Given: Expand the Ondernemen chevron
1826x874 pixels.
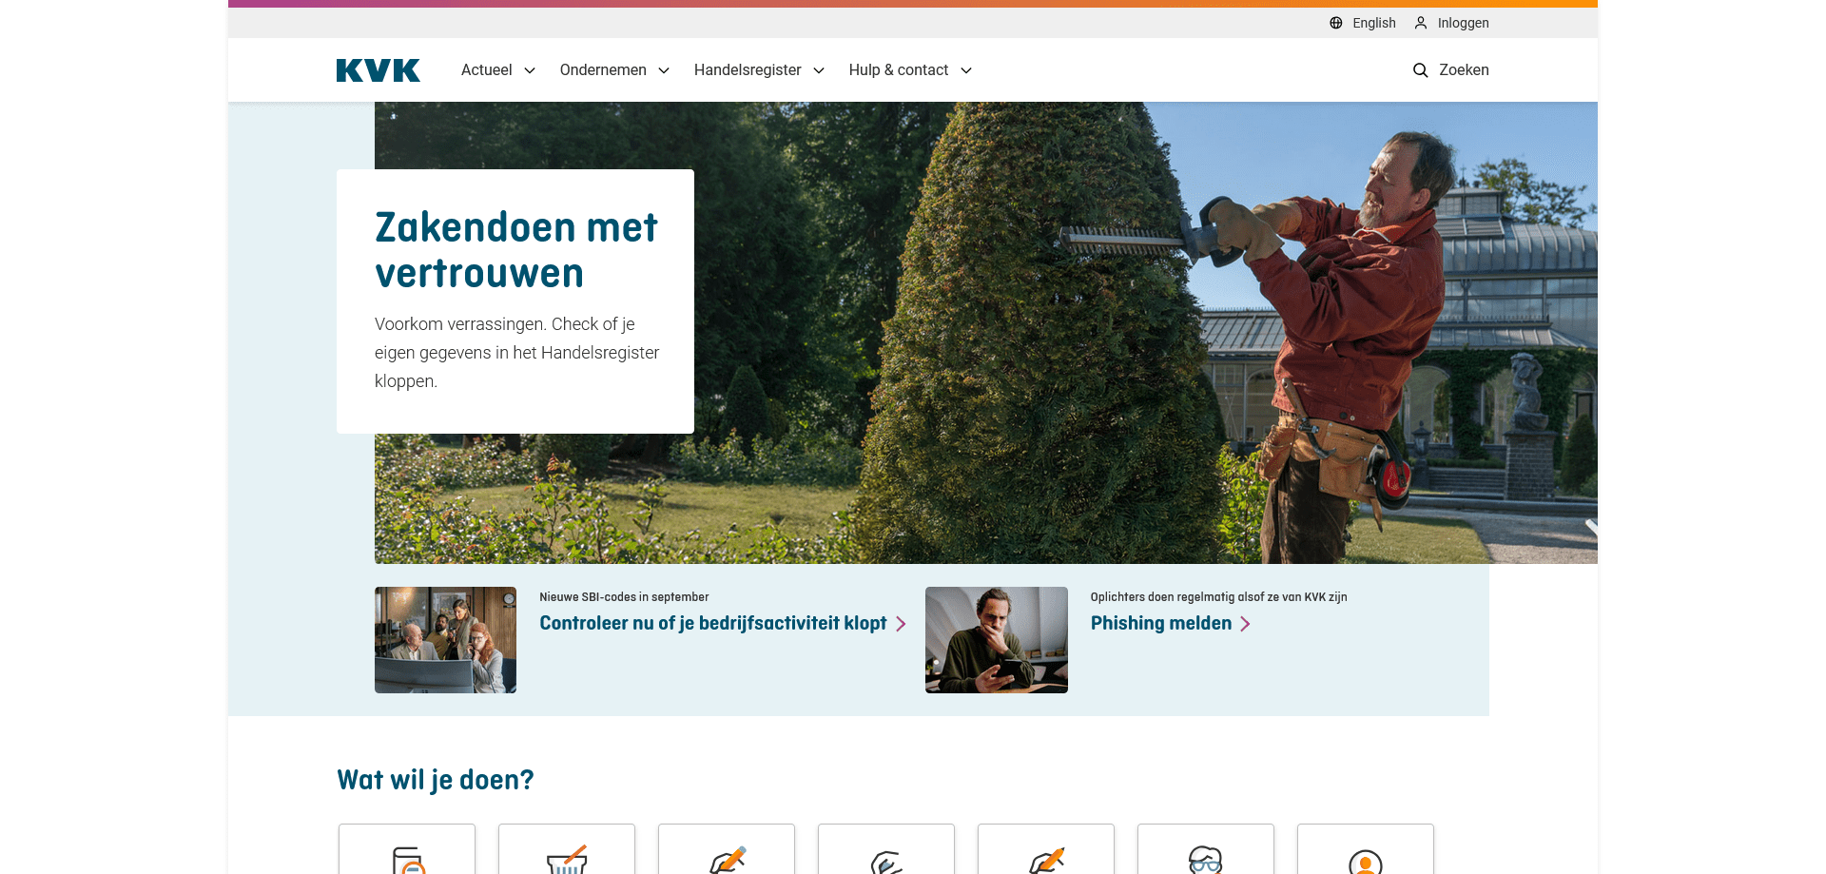Looking at the screenshot, I should tap(664, 70).
